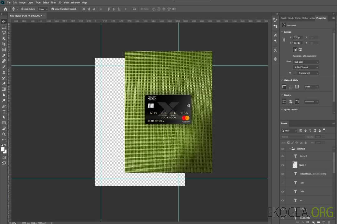Screen dimensions: 337x224
Task: Select the Rectangular Marquee tool
Action: point(4,27)
